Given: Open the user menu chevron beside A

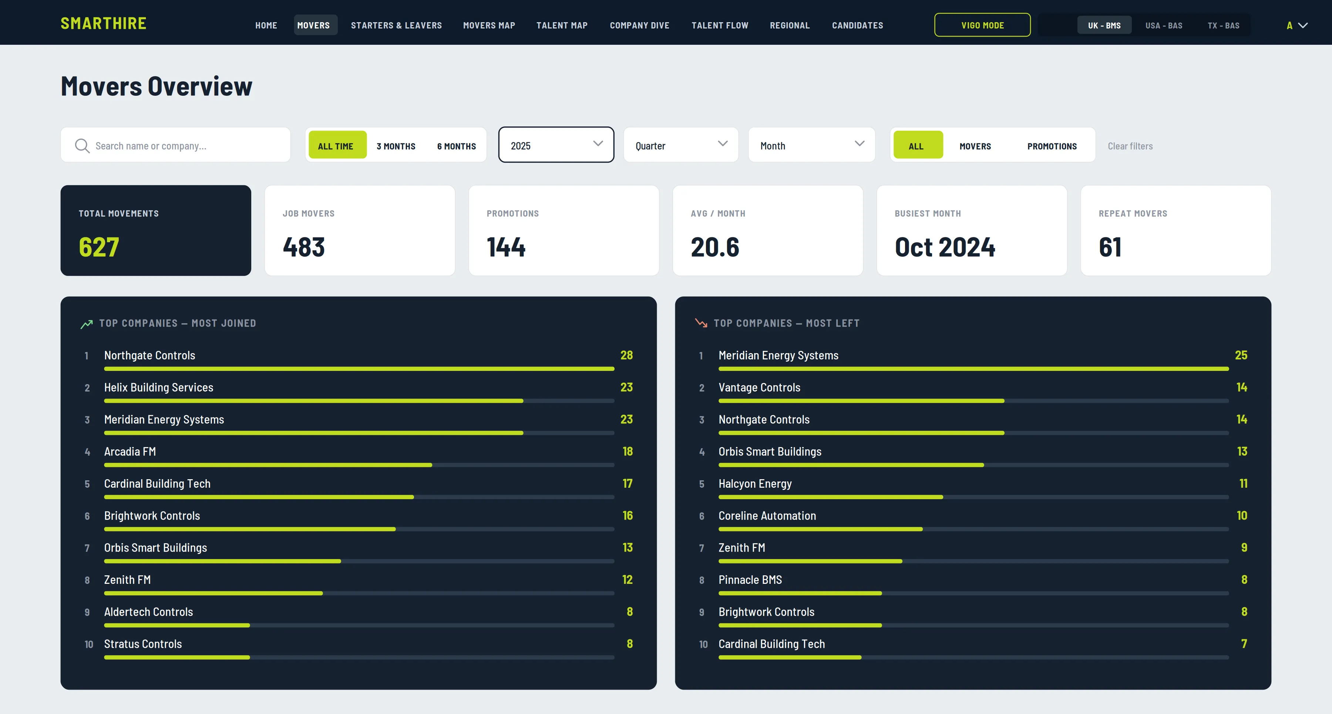Looking at the screenshot, I should pyautogui.click(x=1304, y=25).
